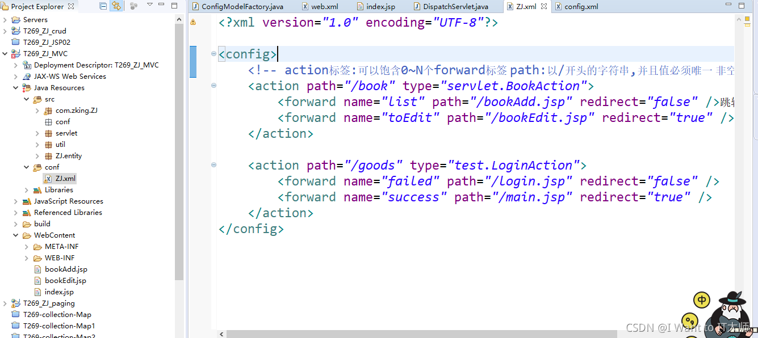Collapse all in Project Explorer toolbar
The image size is (758, 338).
[x=103, y=6]
